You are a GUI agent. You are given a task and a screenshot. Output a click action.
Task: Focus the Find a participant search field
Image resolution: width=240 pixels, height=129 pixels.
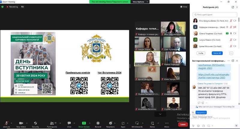215,15
